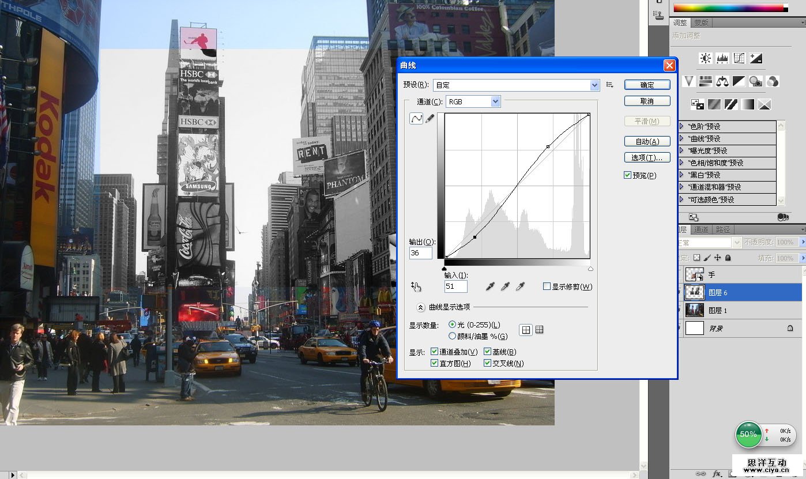The height and width of the screenshot is (479, 806).
Task: Pick the black point eyedropper
Action: [x=491, y=286]
